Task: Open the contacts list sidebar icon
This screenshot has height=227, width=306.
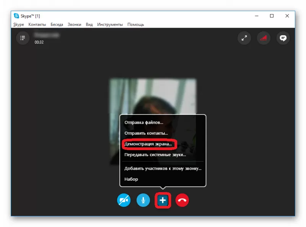Action: (23, 38)
